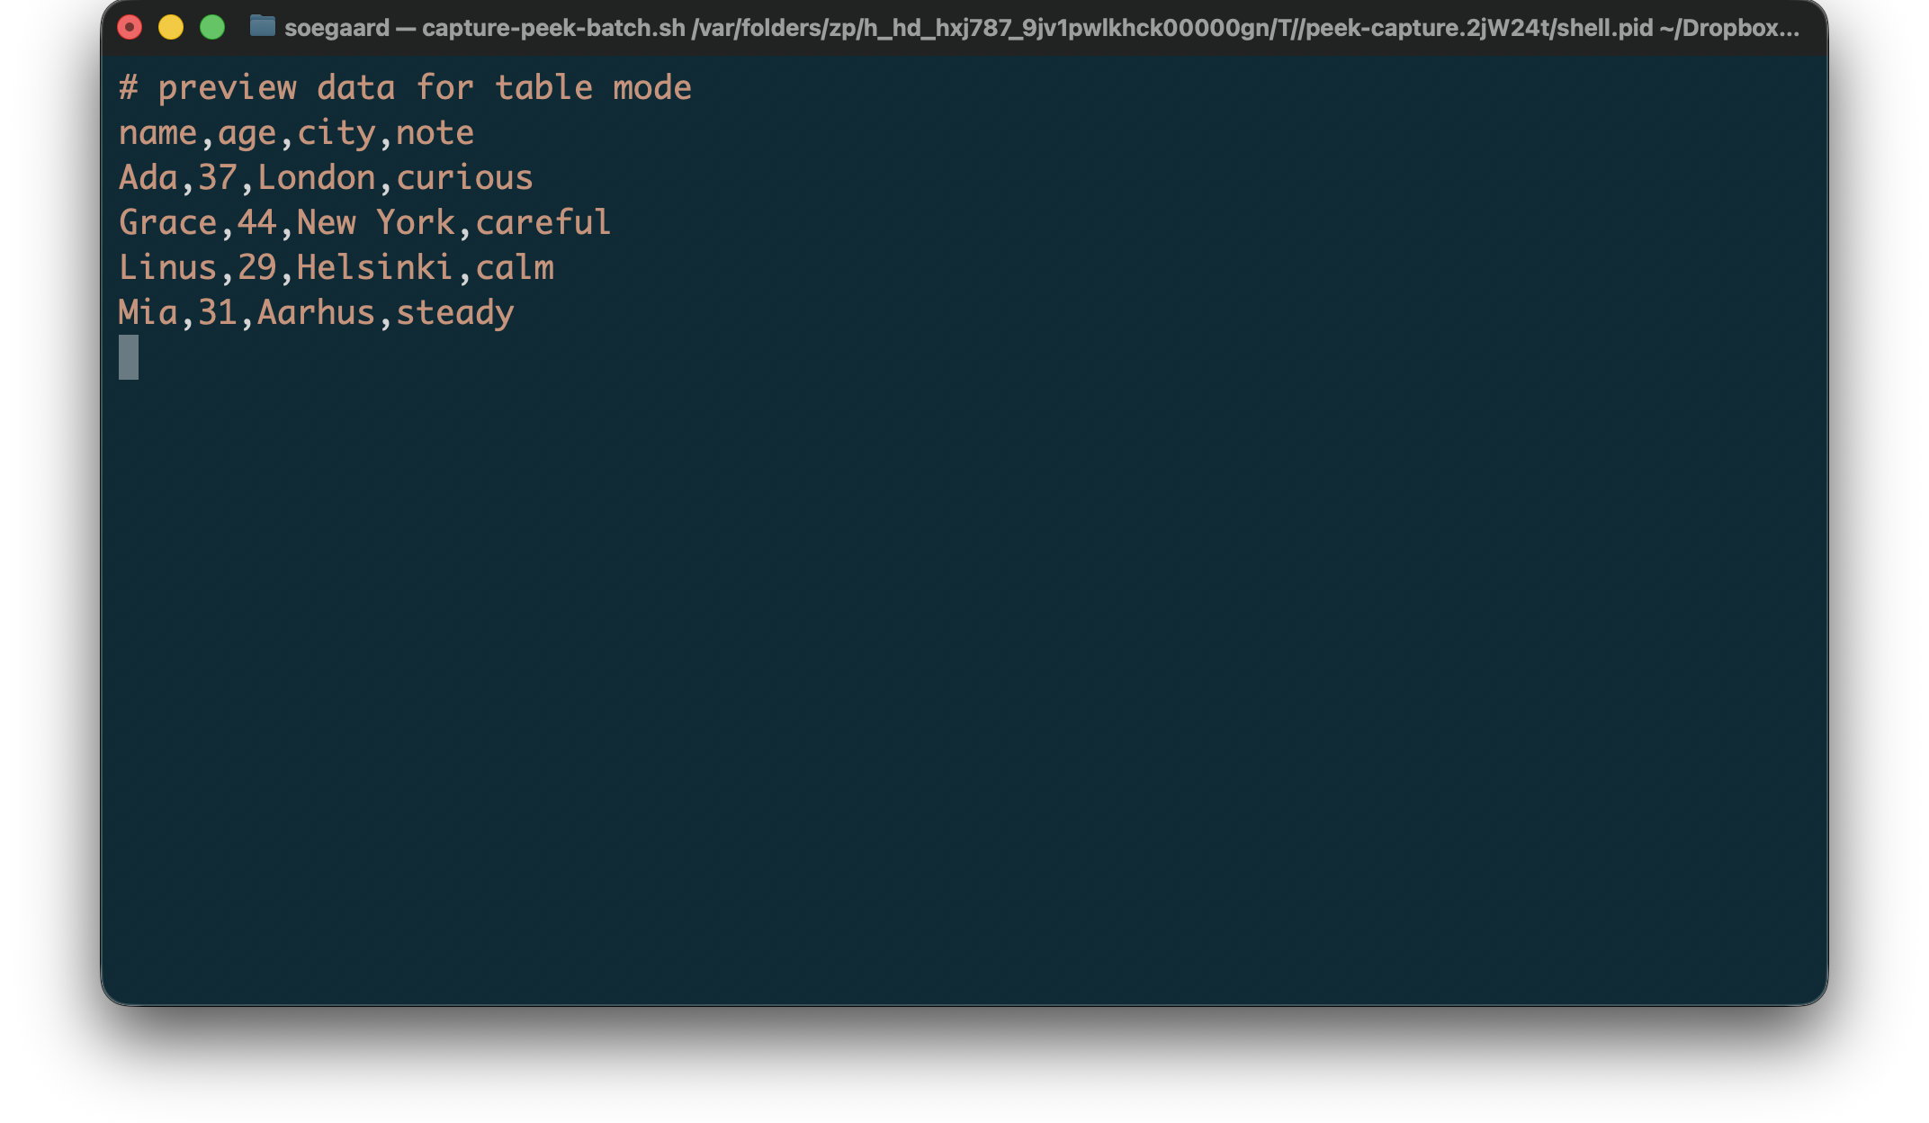Minimize the terminal using yellow button
The width and height of the screenshot is (1929, 1123).
(171, 28)
